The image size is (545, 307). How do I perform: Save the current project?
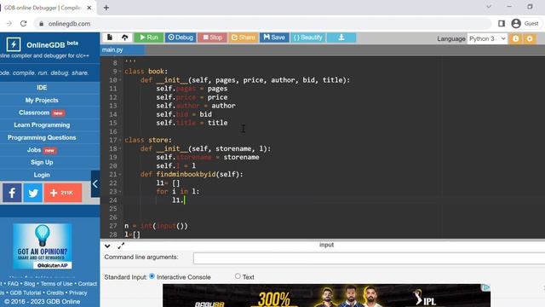point(274,38)
